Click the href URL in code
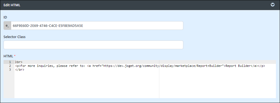The width and height of the screenshot is (280, 103). 163,66
